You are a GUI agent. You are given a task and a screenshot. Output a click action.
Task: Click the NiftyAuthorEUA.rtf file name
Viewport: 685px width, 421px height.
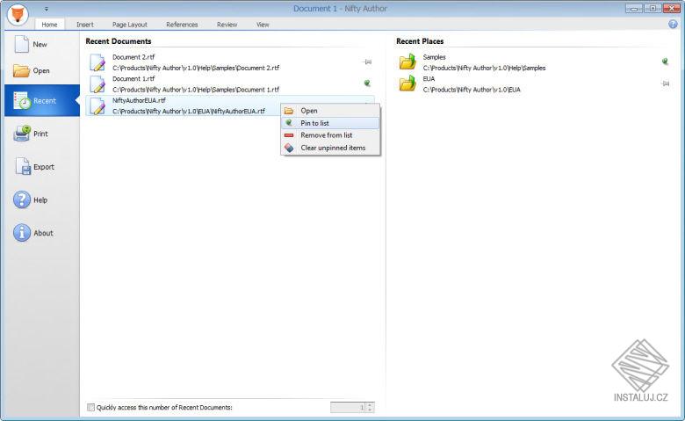tap(139, 100)
